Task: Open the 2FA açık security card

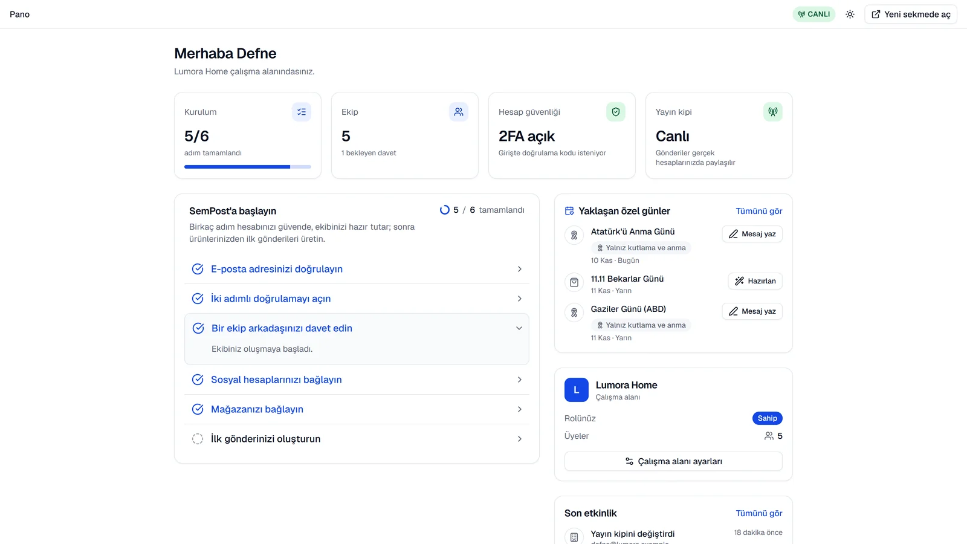Action: (x=562, y=135)
